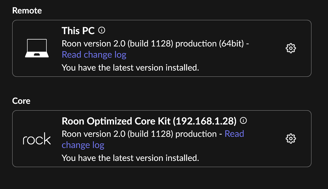Click the laptop icon for This PC
Image resolution: width=328 pixels, height=189 pixels.
[x=37, y=48]
